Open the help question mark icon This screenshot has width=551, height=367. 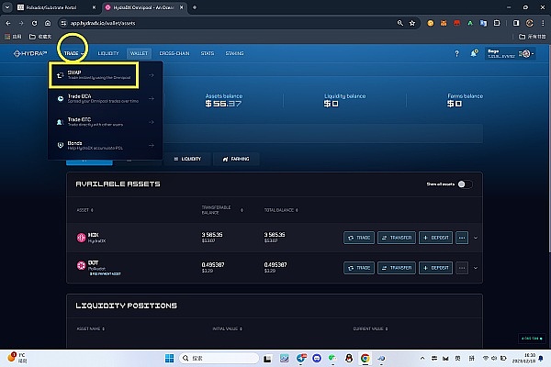456,54
